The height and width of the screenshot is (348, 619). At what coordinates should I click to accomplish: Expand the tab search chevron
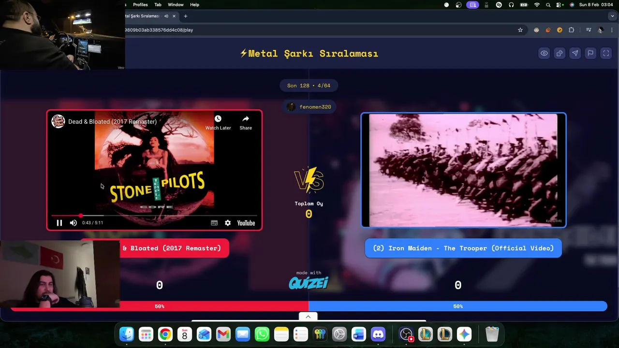(612, 16)
